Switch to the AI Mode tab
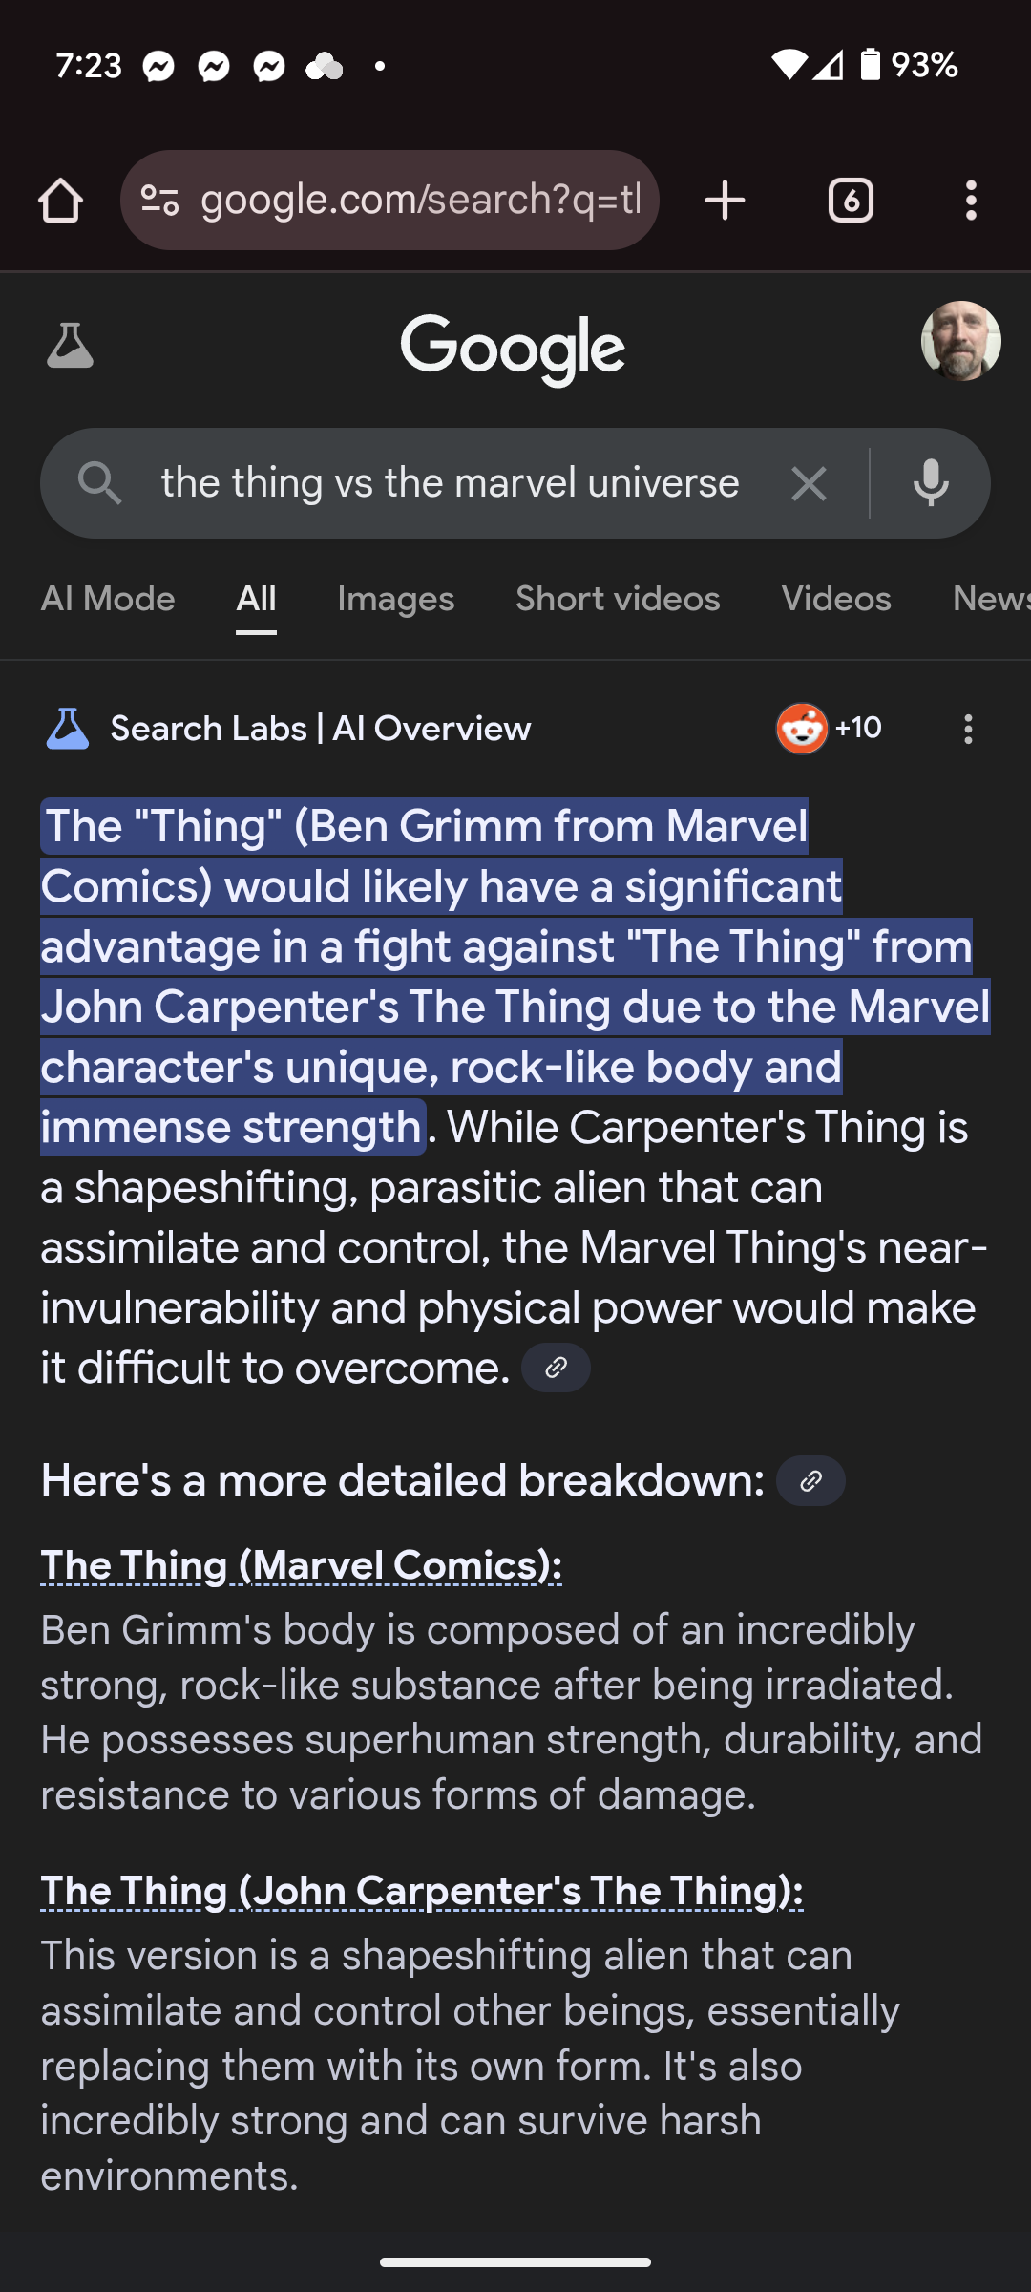Viewport: 1031px width, 2292px height. point(108,599)
